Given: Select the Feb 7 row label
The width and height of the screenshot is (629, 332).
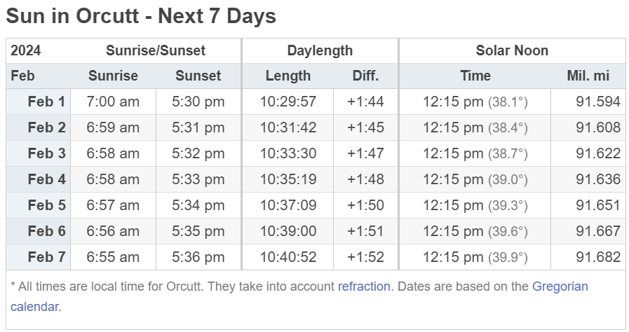Looking at the screenshot, I should [x=46, y=257].
